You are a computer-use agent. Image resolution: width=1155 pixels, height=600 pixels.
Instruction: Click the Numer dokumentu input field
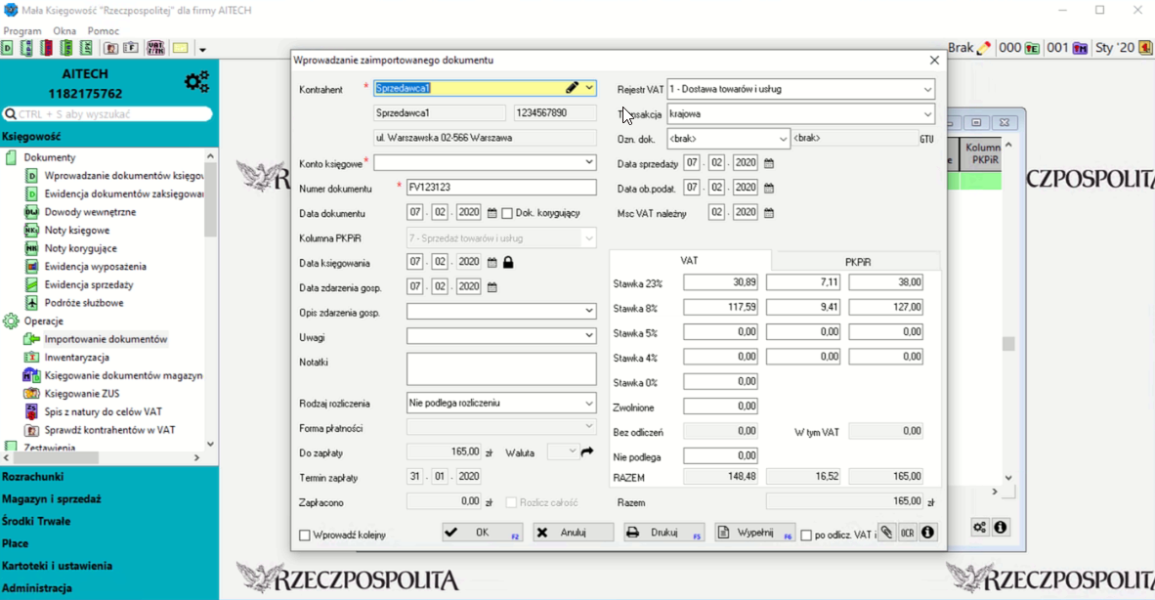click(x=501, y=188)
